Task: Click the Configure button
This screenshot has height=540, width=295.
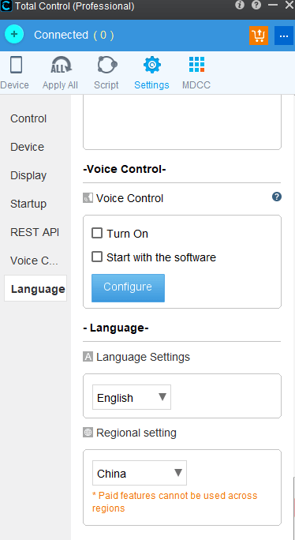Action: click(128, 288)
